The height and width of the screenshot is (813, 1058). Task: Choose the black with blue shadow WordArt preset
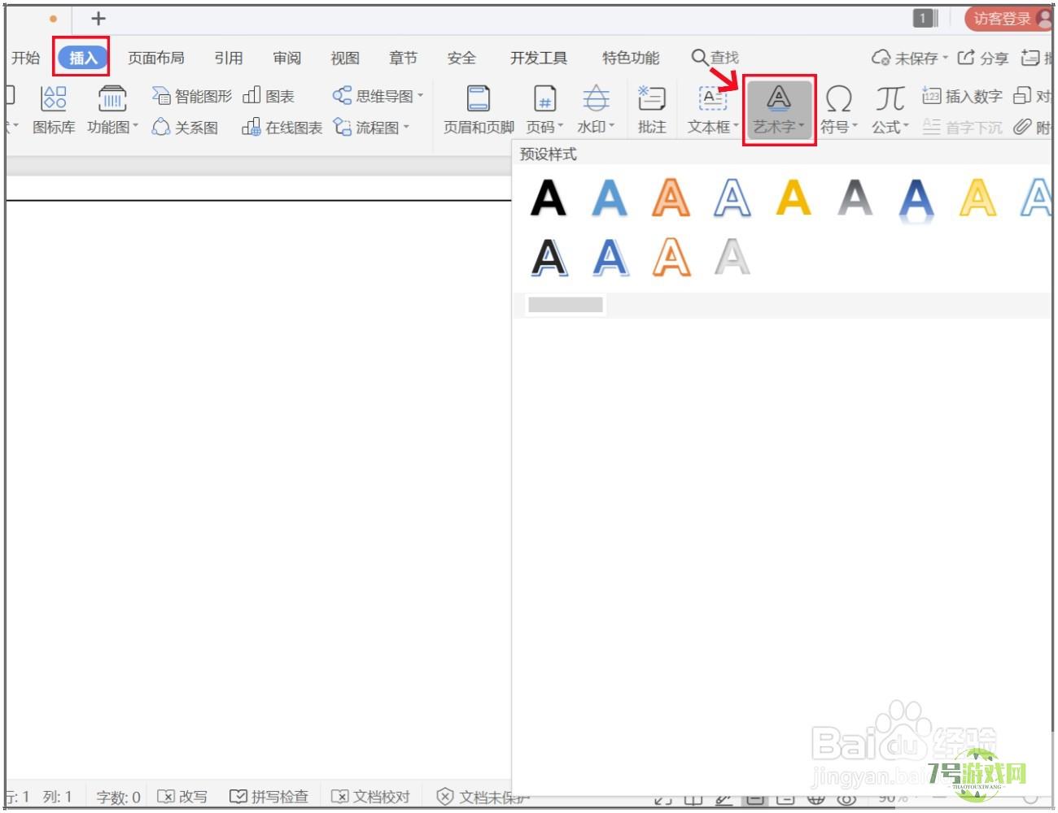[x=549, y=259]
